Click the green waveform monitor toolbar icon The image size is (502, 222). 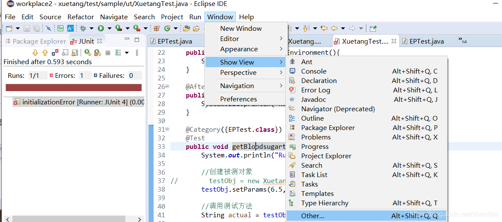click(60, 28)
